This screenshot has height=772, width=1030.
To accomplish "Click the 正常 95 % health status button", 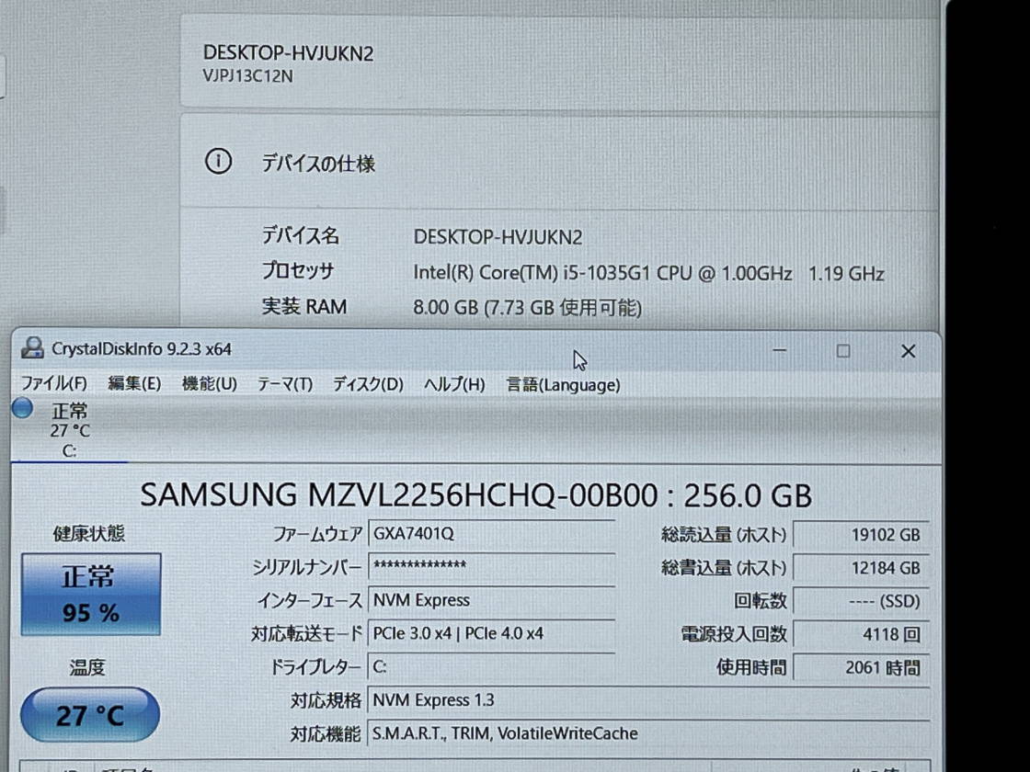I will [91, 595].
